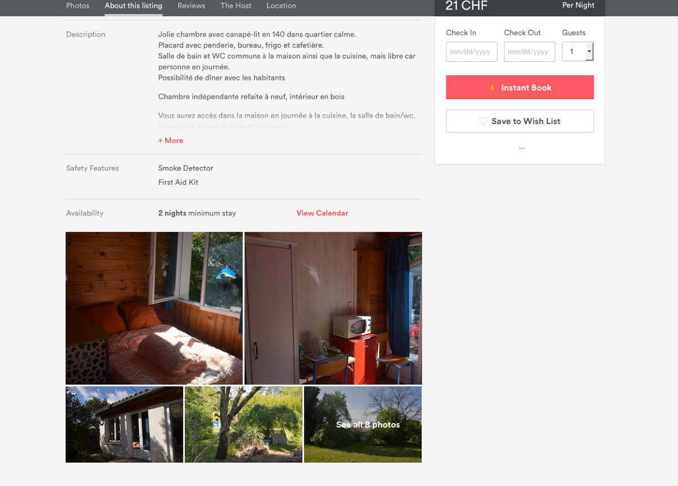Click the Instant Book button
Image resolution: width=678 pixels, height=486 pixels.
point(519,87)
